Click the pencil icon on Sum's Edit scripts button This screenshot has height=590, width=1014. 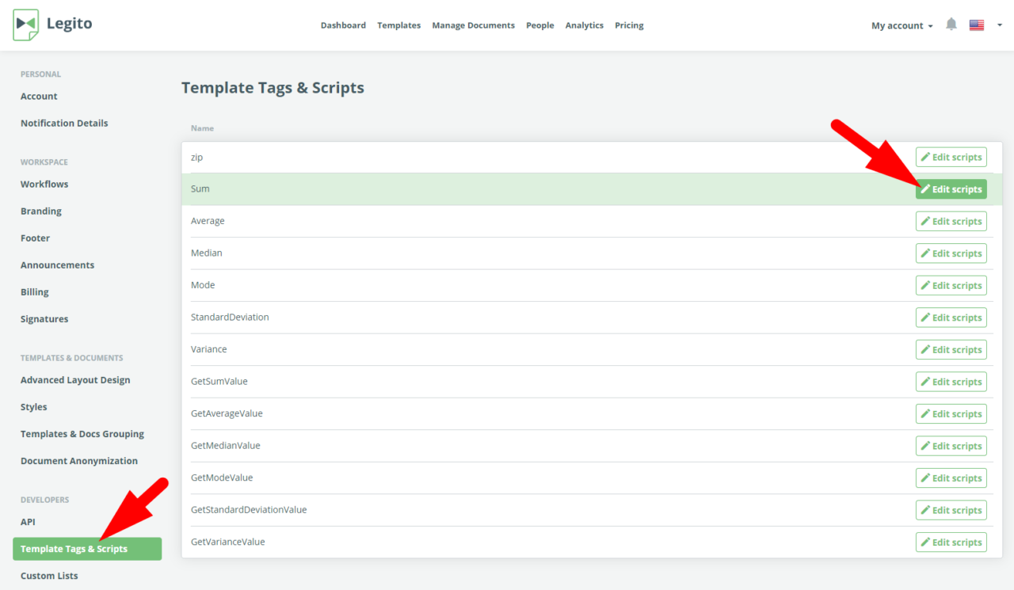925,188
